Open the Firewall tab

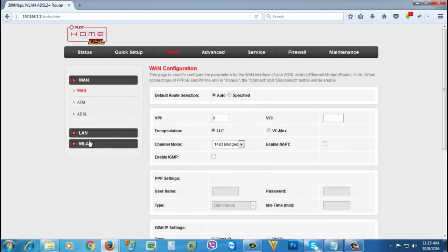pos(297,52)
